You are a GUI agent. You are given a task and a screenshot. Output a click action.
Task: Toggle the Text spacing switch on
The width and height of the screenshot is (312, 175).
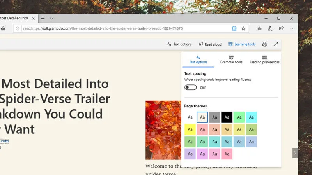(x=190, y=87)
